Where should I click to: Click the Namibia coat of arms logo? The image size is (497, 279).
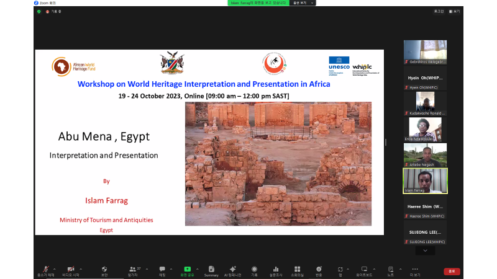coord(172,63)
